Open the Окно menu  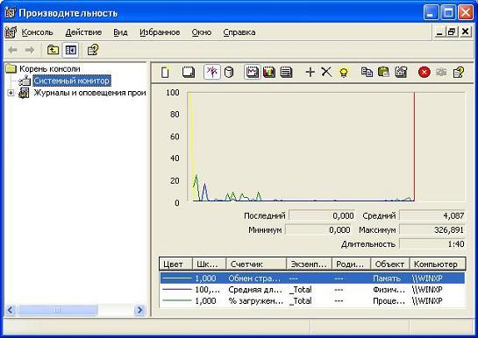202,32
